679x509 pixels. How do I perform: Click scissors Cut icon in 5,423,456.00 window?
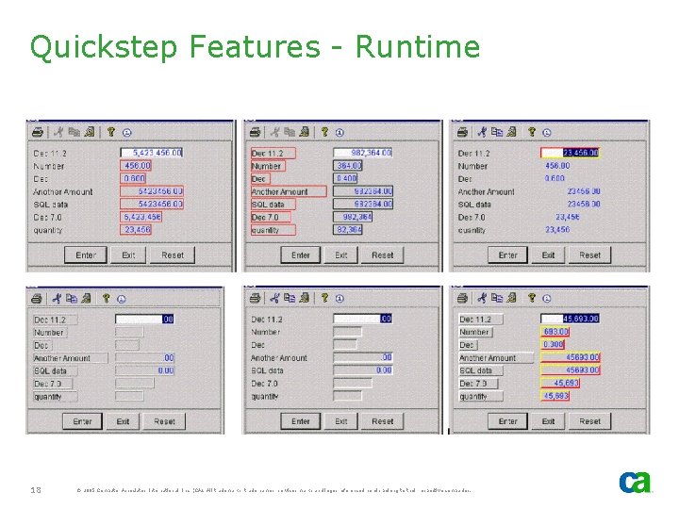(58, 132)
